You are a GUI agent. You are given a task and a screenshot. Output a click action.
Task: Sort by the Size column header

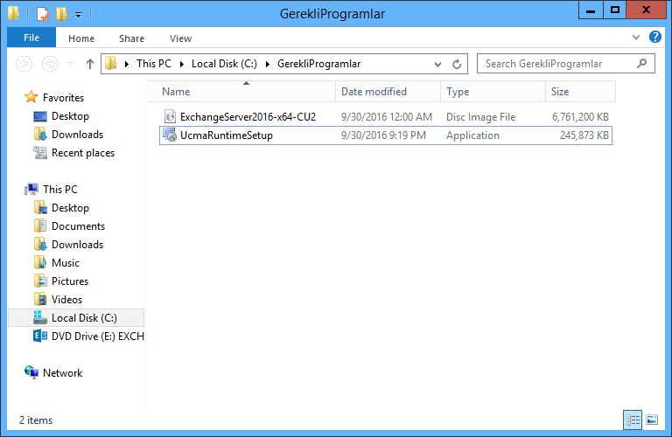pos(580,92)
